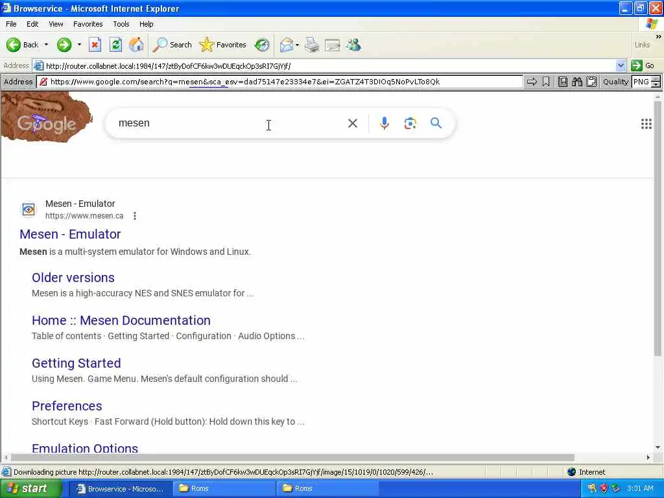
Task: Click the Browservice bookmark ribbon icon
Action: point(546,82)
